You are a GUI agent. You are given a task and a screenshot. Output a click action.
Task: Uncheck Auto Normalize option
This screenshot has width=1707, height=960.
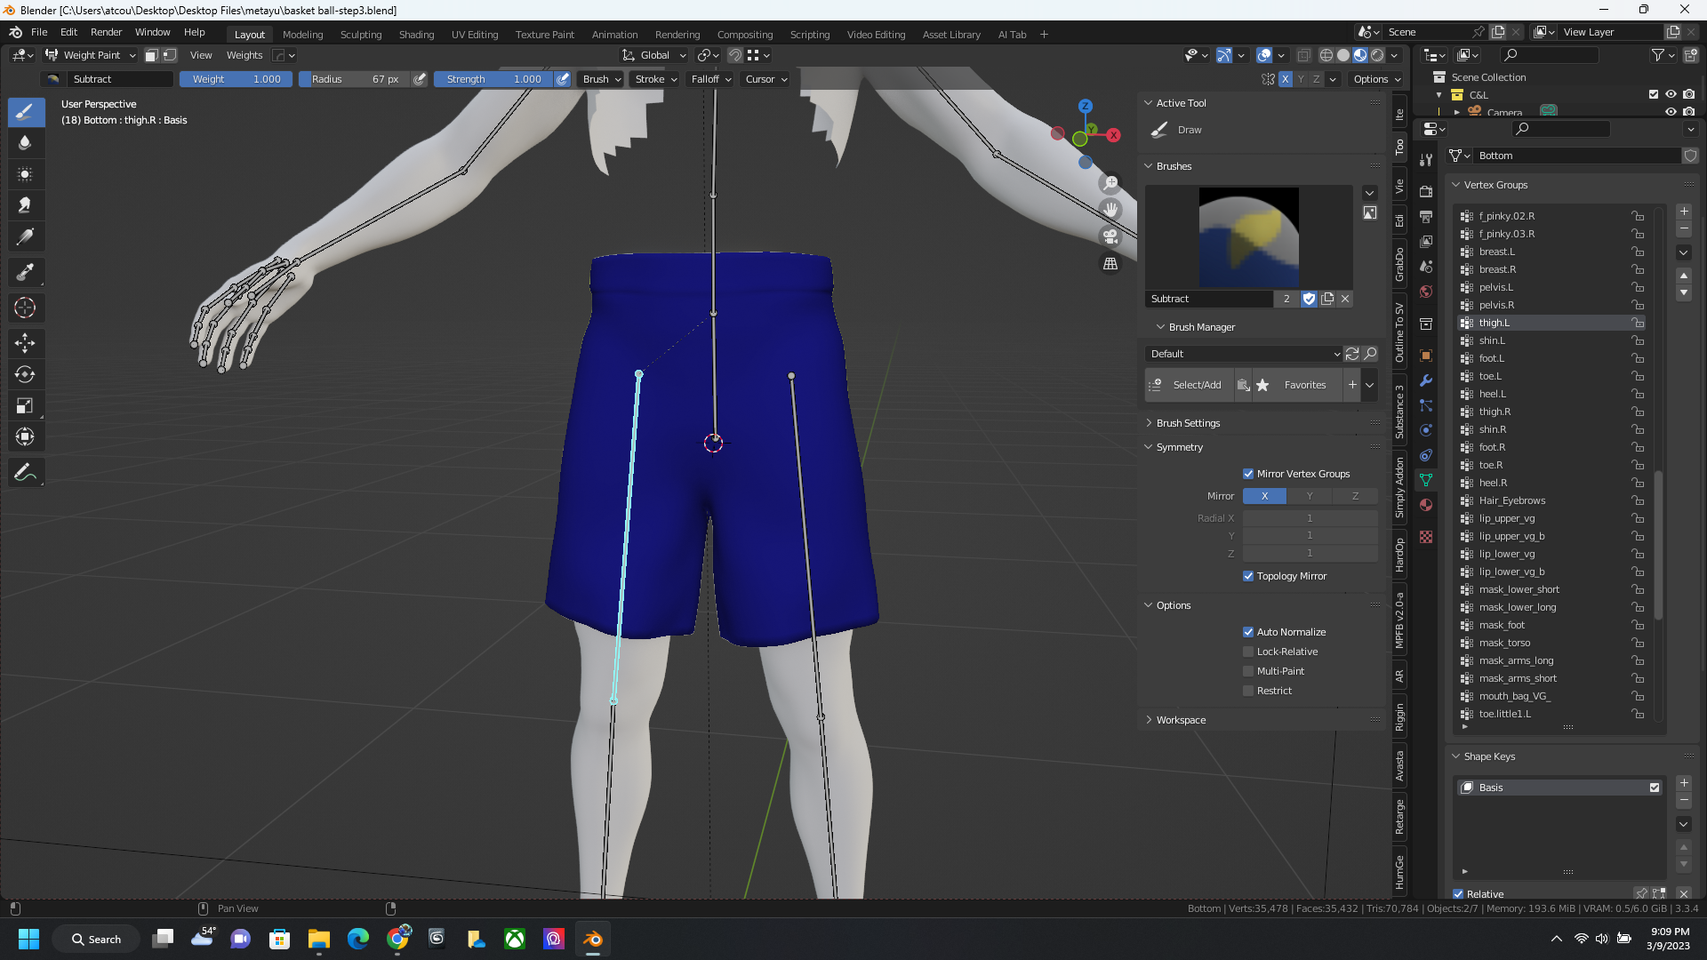[1248, 632]
